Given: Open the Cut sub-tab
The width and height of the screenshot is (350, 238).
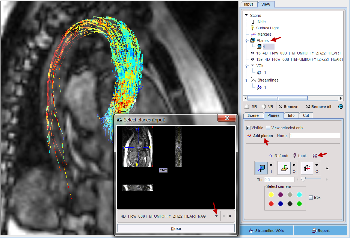Looking at the screenshot, I should pyautogui.click(x=306, y=115).
